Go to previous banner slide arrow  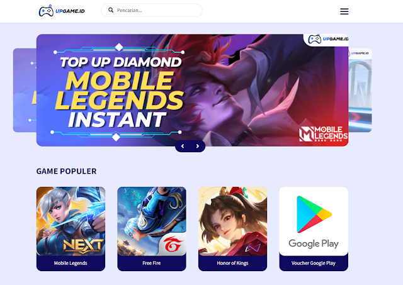pos(183,146)
